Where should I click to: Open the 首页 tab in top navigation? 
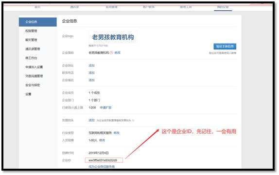click(x=37, y=7)
